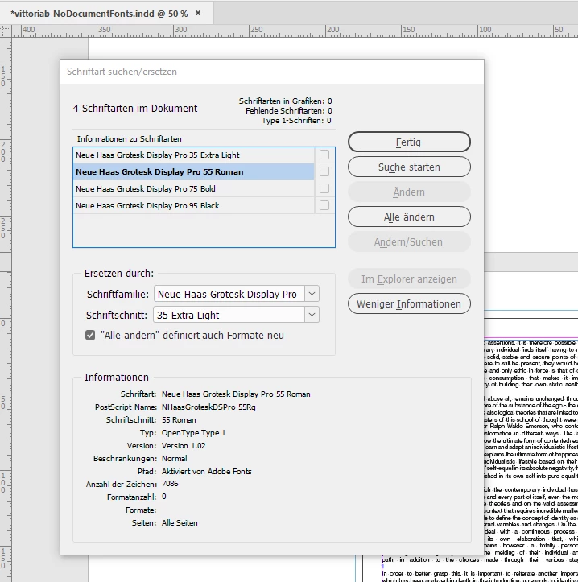Image resolution: width=578 pixels, height=582 pixels.
Task: Open the Schriftfamilie dropdown arrow
Action: 312,294
